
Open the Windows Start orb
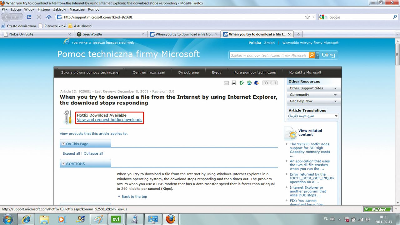tap(7, 219)
